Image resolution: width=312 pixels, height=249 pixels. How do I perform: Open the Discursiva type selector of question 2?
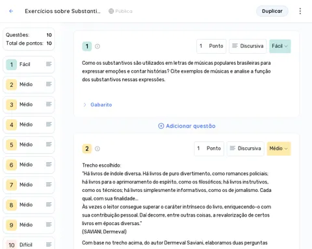(x=245, y=148)
